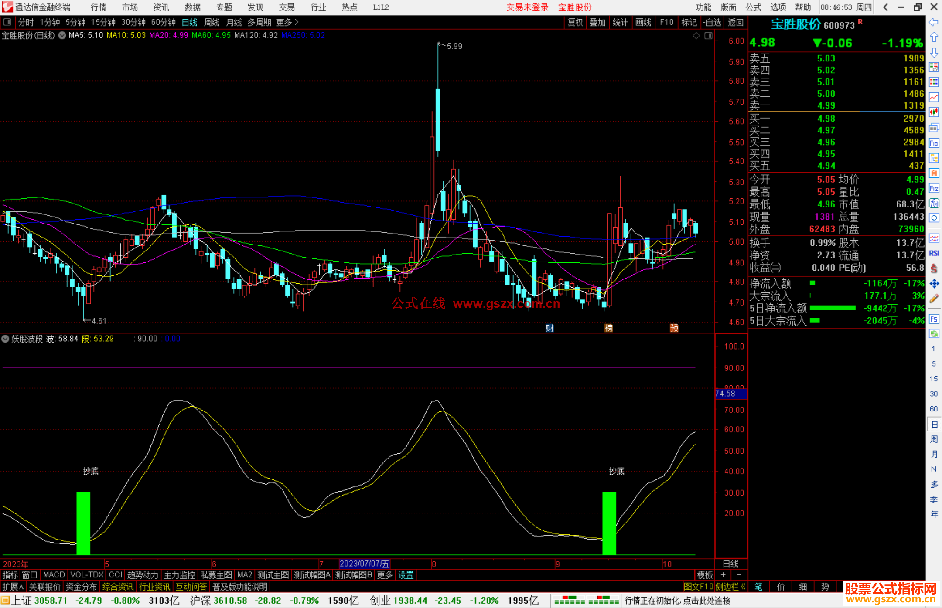The image size is (942, 608).
Task: Click the back arrow sidebar icon
Action: (x=934, y=22)
